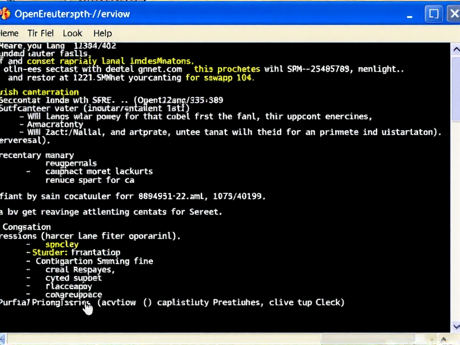Select the 'cyted supbet' list entry
This screenshot has height=345, width=460.
pyautogui.click(x=73, y=278)
